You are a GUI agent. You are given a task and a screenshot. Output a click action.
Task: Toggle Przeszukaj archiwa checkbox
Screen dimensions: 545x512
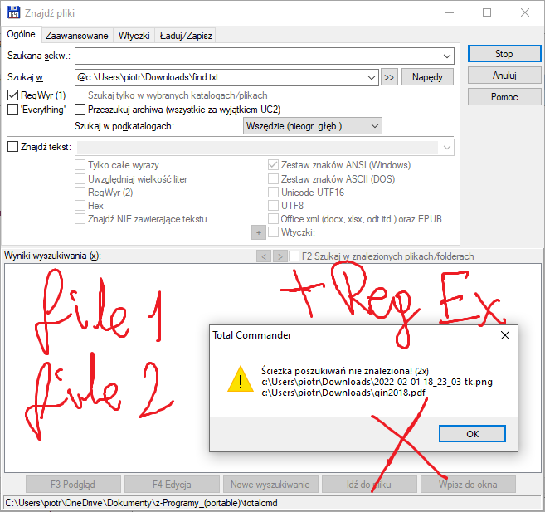pos(80,110)
